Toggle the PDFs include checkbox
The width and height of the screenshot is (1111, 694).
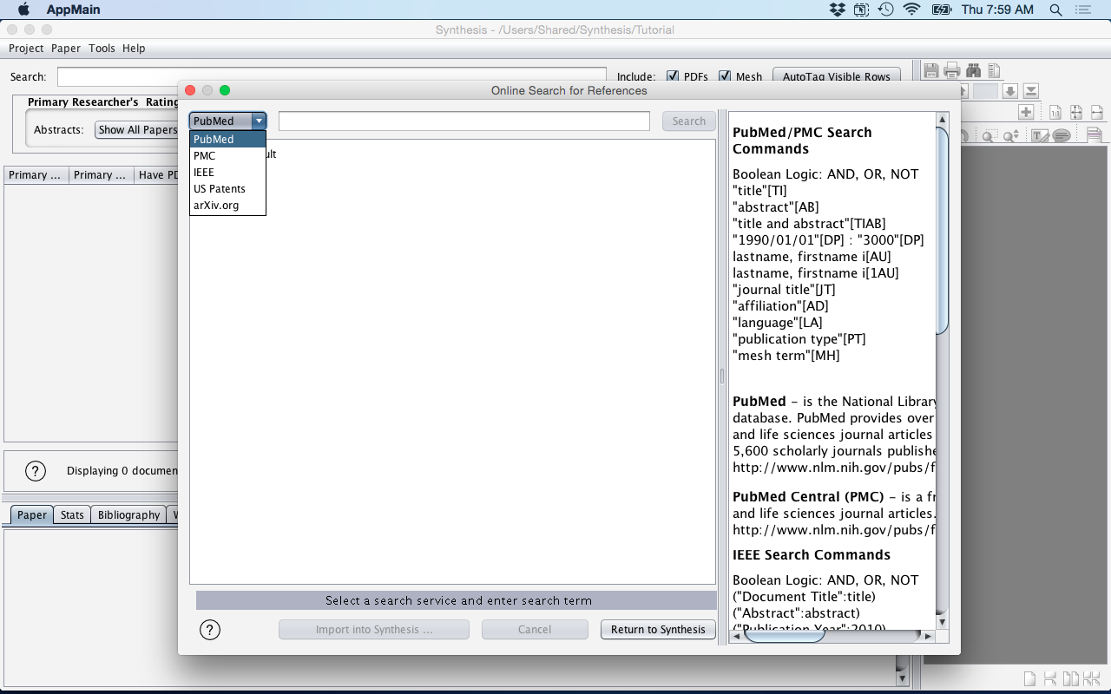pos(672,76)
